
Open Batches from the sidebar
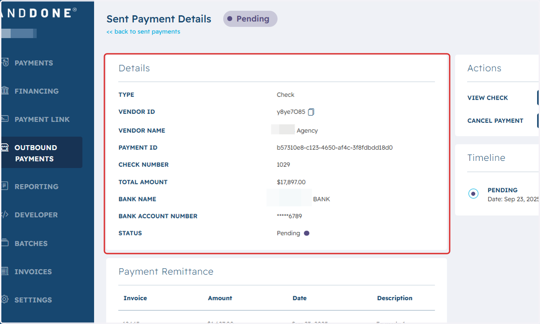31,244
